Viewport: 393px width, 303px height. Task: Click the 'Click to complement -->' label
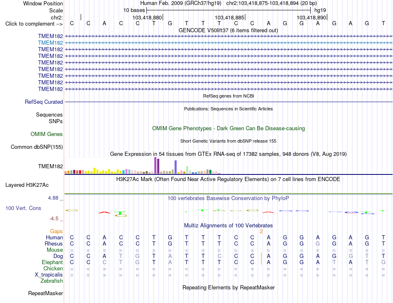(34, 24)
